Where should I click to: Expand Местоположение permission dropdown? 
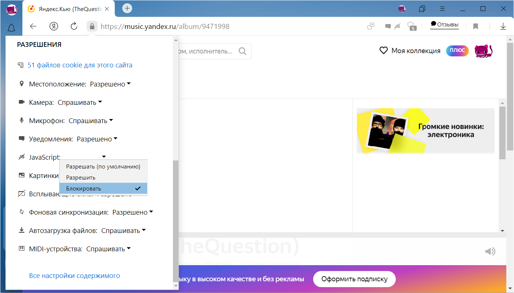pyautogui.click(x=111, y=84)
